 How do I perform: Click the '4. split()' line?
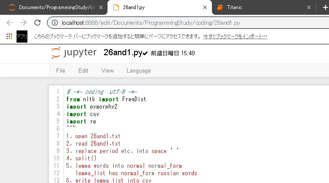(x=81, y=158)
